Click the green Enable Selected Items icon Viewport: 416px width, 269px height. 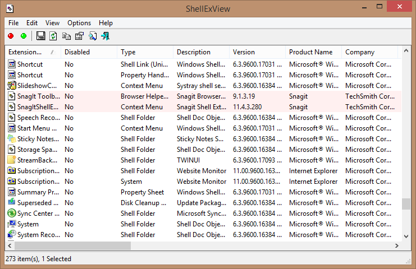[x=24, y=36]
